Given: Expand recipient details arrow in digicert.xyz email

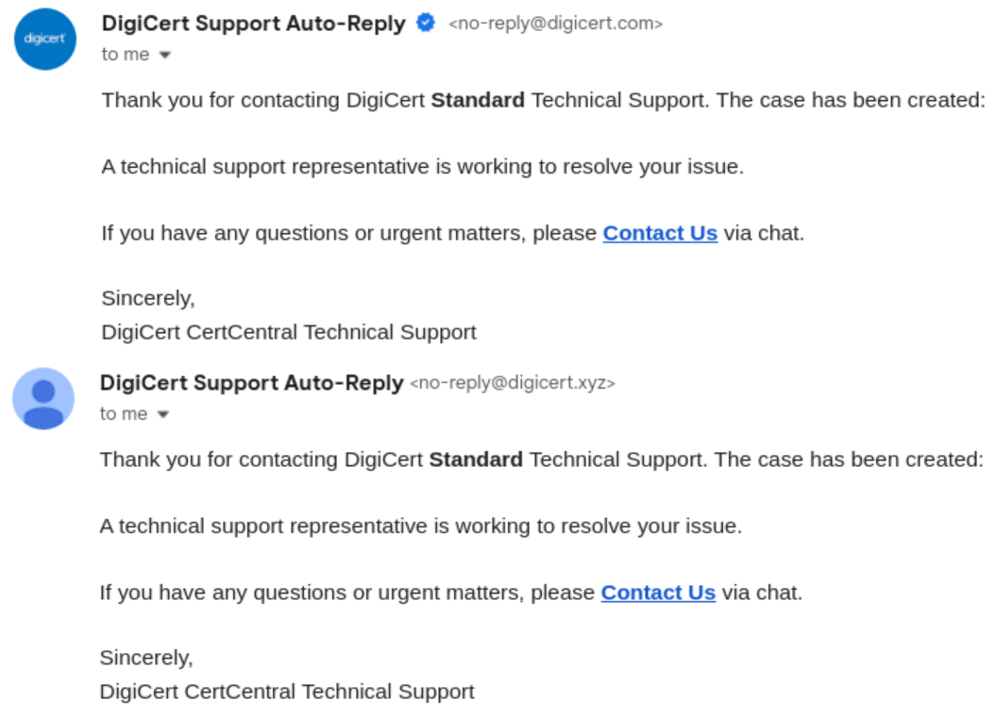Looking at the screenshot, I should point(163,414).
